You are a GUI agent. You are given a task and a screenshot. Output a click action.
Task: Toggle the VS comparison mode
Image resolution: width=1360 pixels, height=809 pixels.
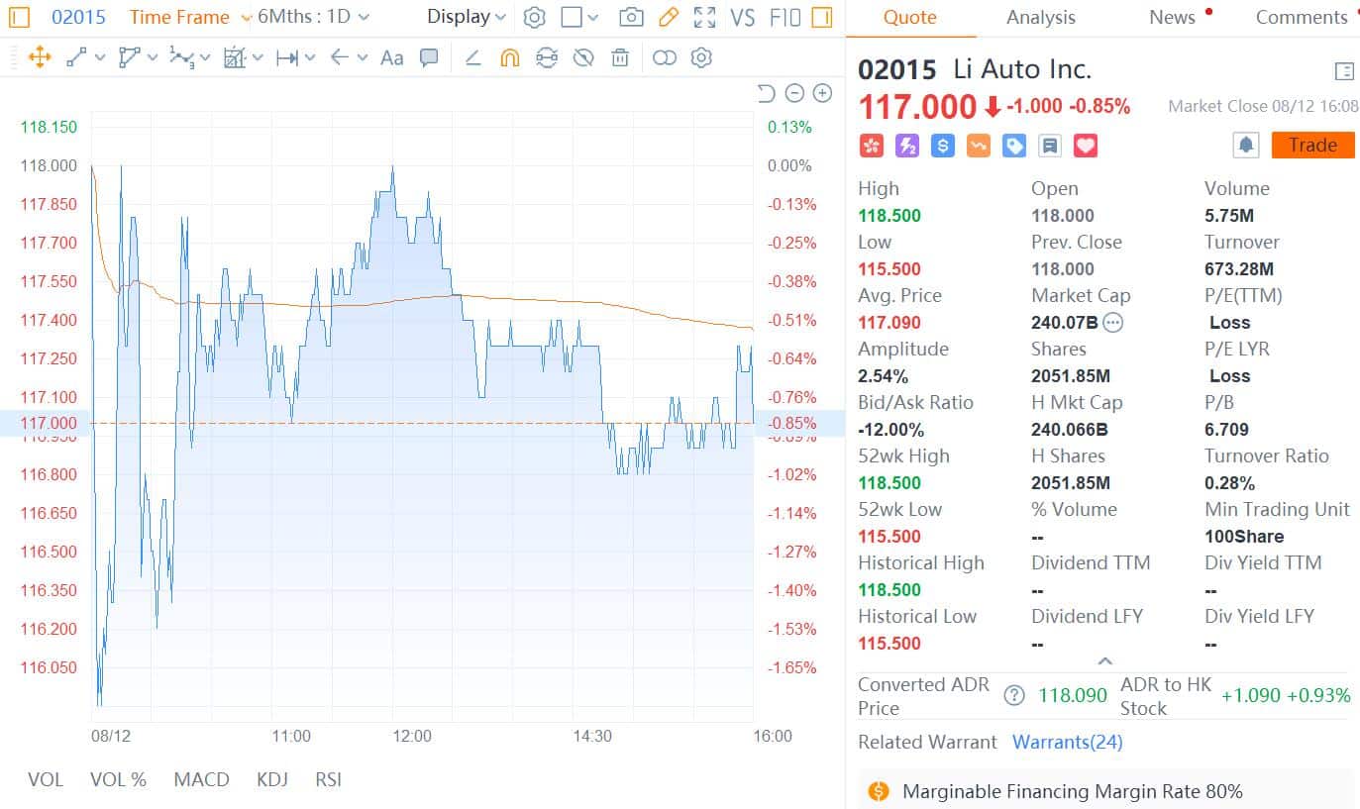click(743, 17)
